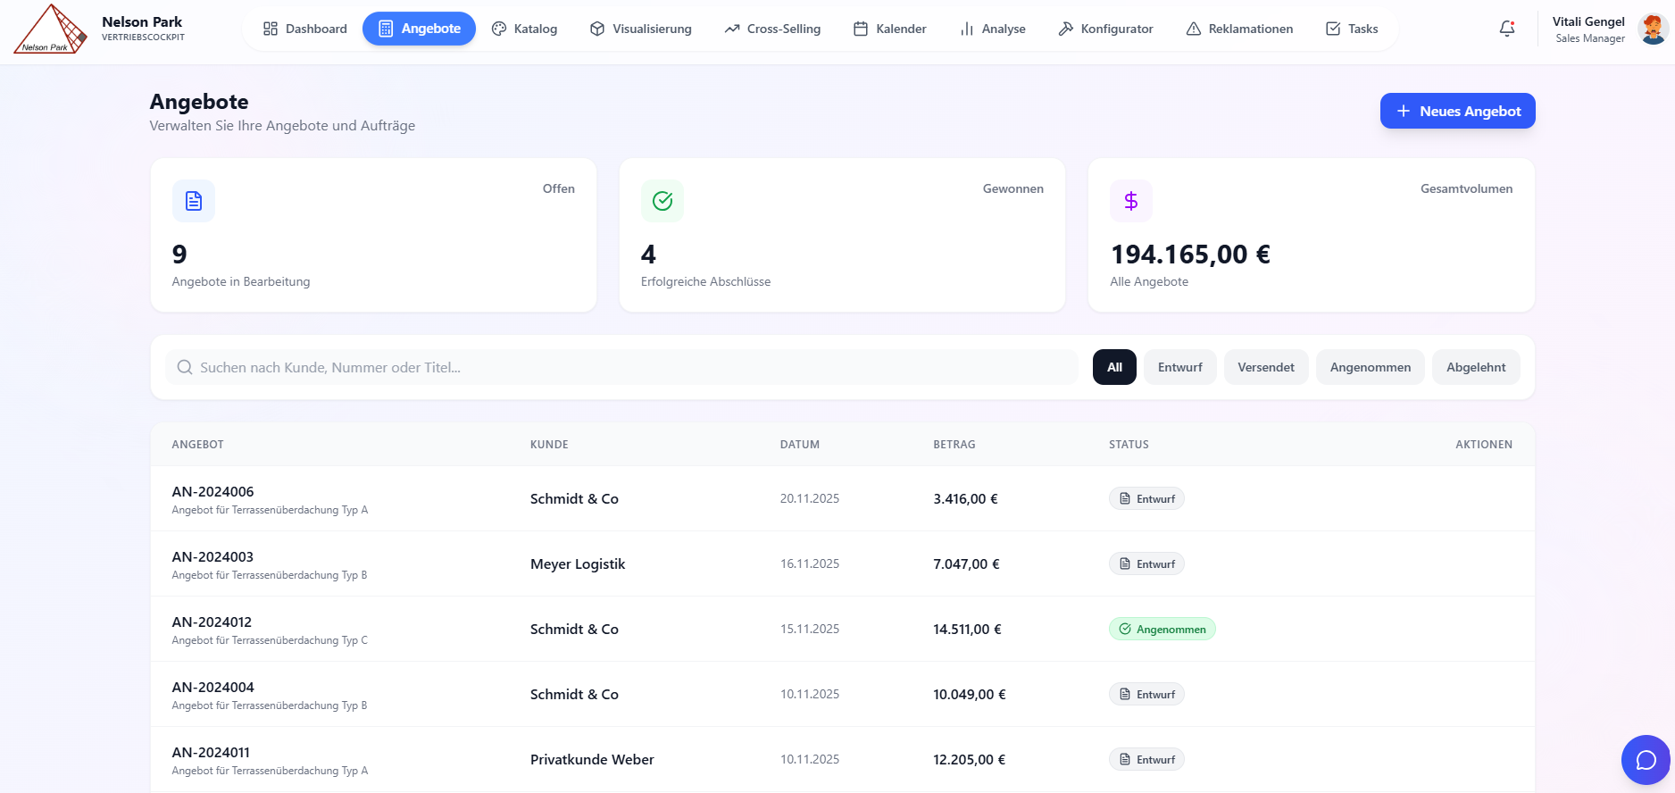Viewport: 1675px width, 793px height.
Task: Switch to Cross-Selling tab
Action: point(772,29)
